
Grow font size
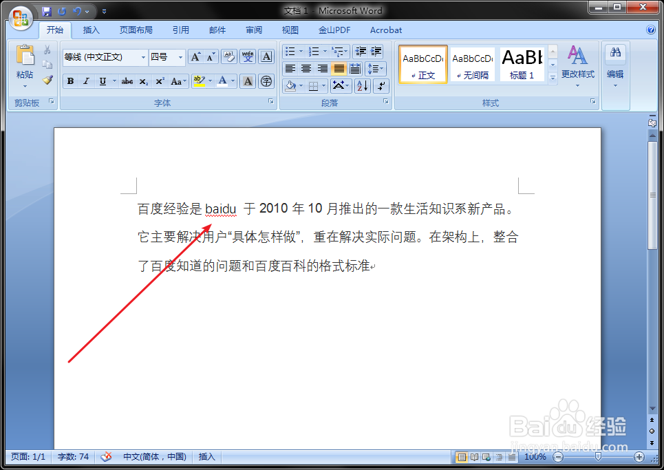[195, 56]
